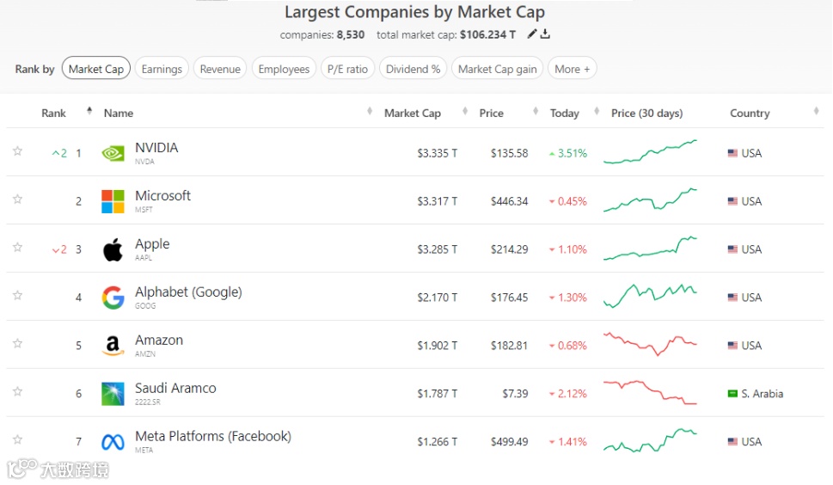Click the Apple logo icon
Screen dimensions: 833x485
113,249
